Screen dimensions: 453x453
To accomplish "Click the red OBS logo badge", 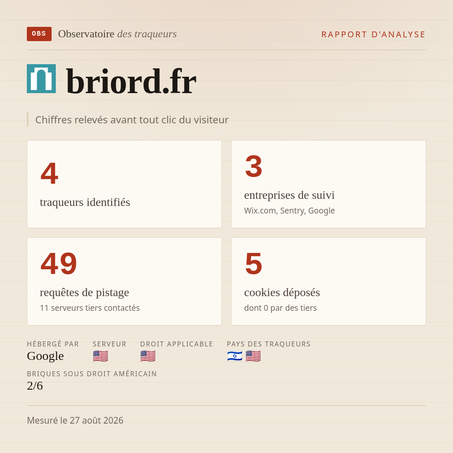I will tap(39, 34).
